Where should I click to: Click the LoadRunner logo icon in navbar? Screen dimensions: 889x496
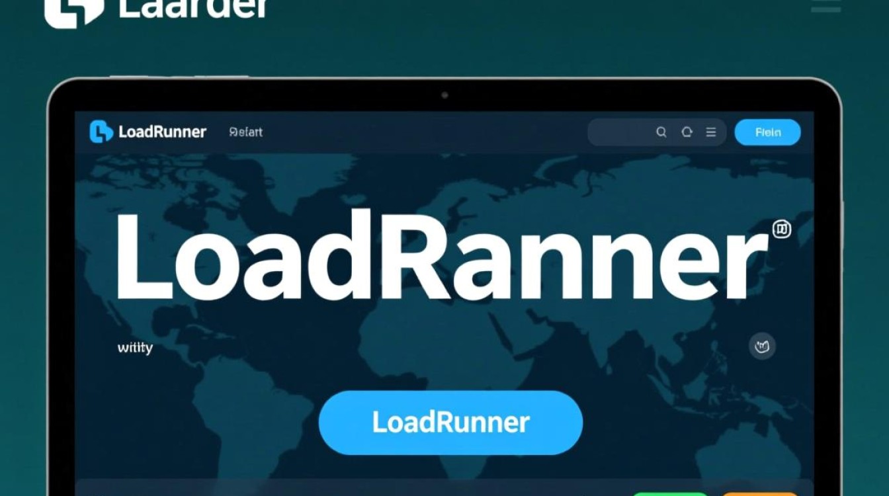pyautogui.click(x=101, y=132)
